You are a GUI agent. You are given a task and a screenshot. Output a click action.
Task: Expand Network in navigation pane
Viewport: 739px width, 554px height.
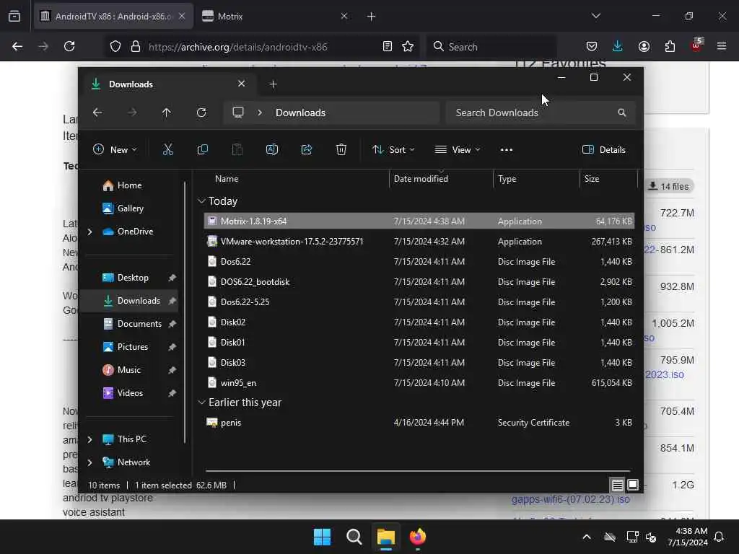pos(90,462)
